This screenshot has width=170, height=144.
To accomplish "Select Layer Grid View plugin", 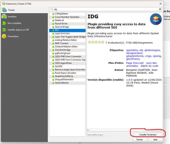I will click(x=67, y=33).
